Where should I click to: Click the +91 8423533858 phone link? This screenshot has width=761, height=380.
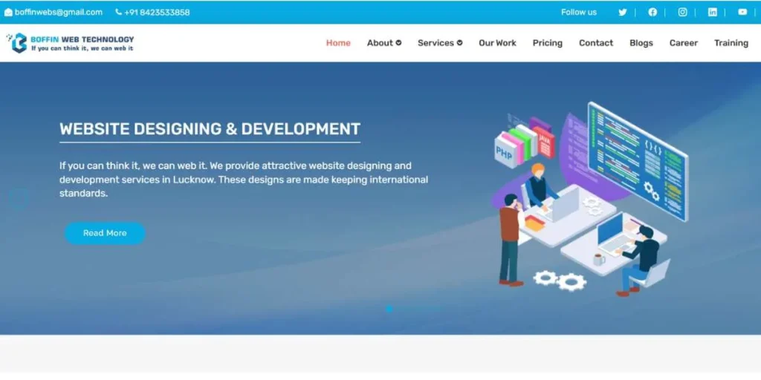(157, 12)
